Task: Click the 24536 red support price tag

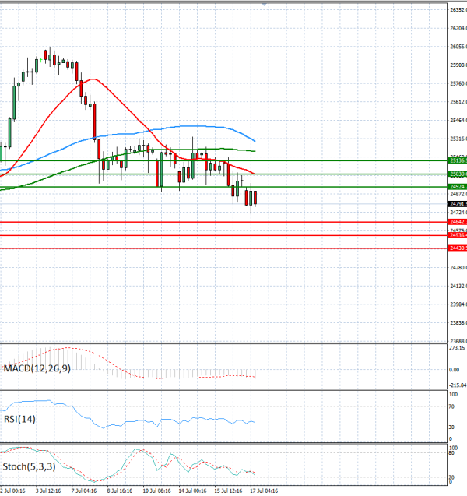Action: [x=458, y=235]
